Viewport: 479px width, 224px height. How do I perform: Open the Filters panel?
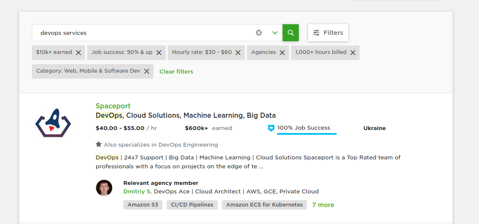click(328, 33)
